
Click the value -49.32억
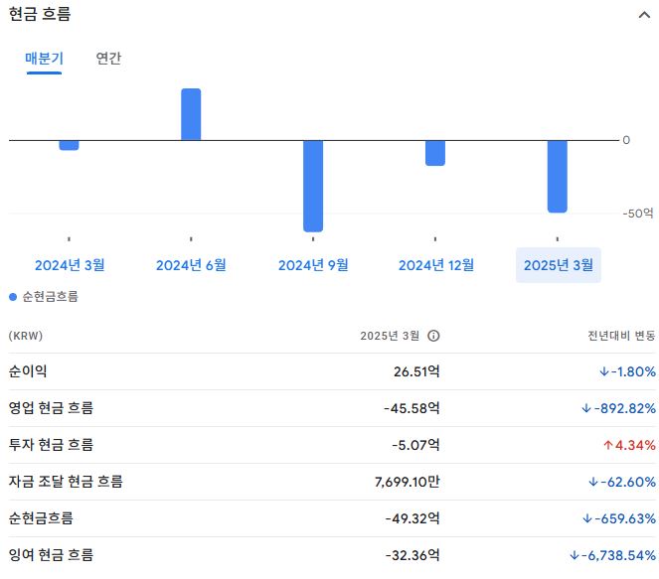pyautogui.click(x=412, y=518)
